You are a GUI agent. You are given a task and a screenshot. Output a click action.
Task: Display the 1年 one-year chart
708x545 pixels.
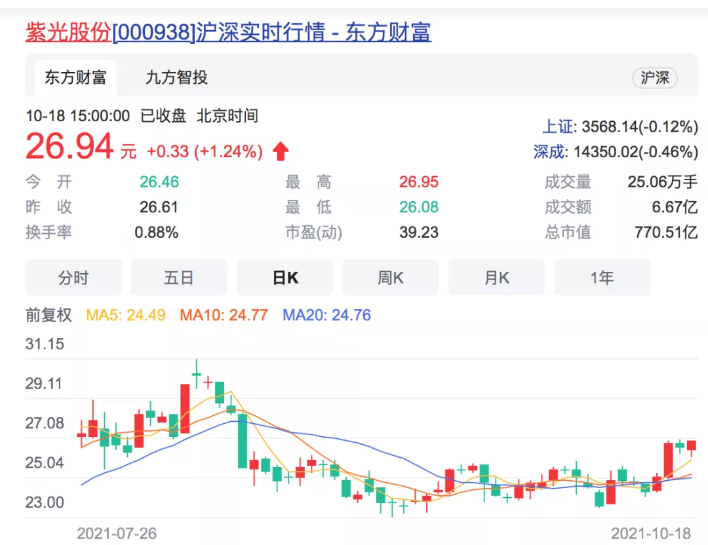coord(602,278)
